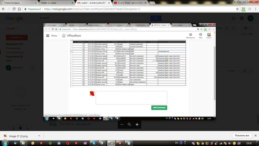Open the Отправленные folder
259x146 pixels.
(x=15, y=52)
